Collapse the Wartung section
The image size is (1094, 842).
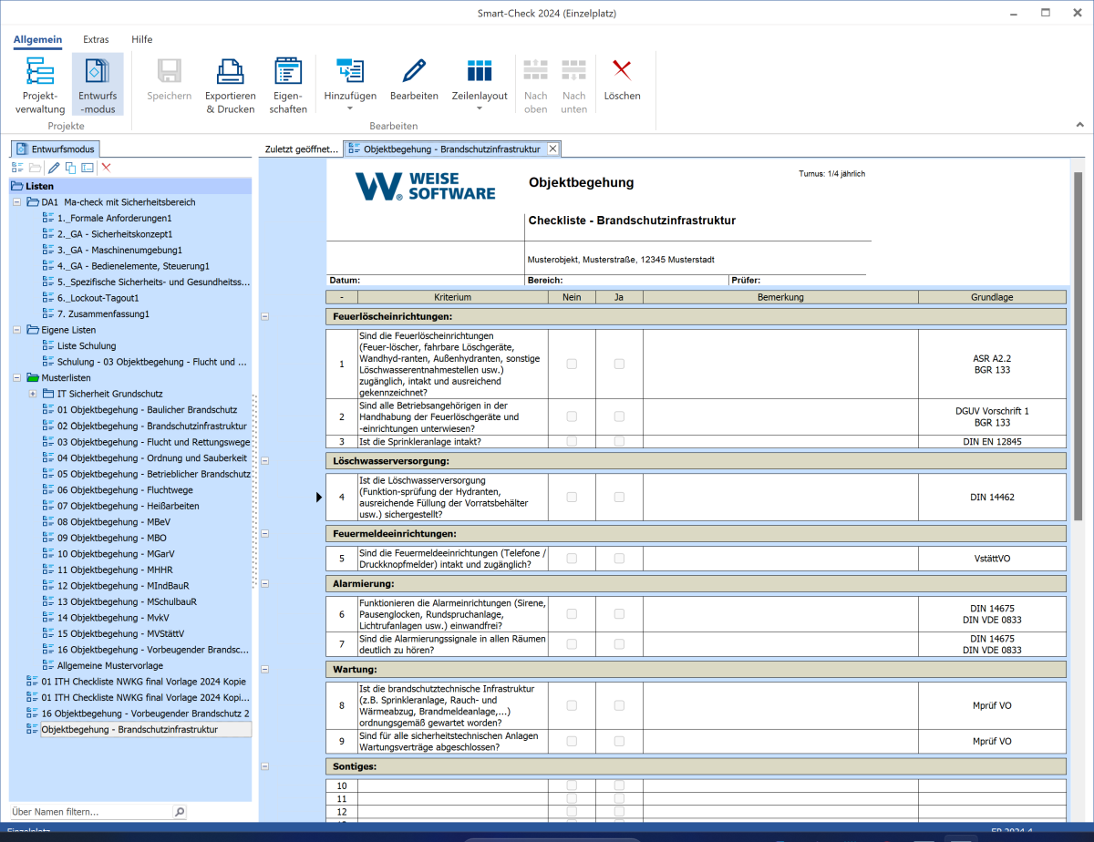pos(265,669)
